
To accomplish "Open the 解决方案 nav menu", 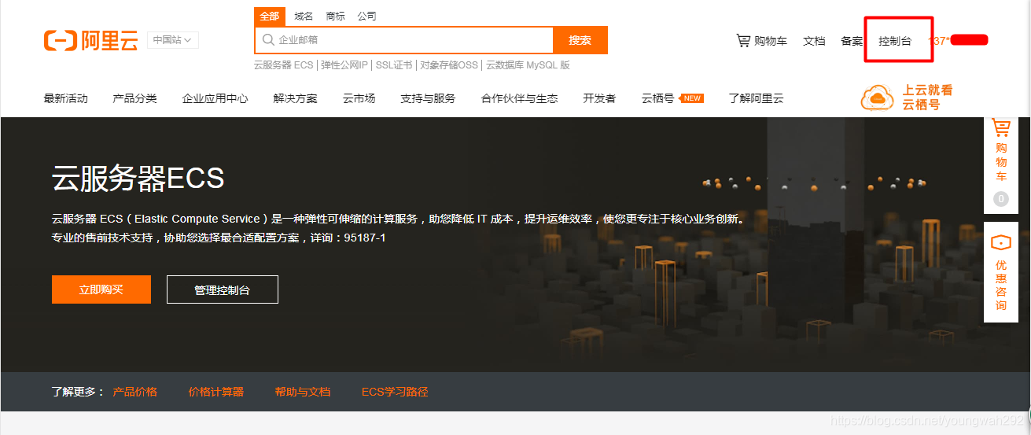I will (x=296, y=98).
